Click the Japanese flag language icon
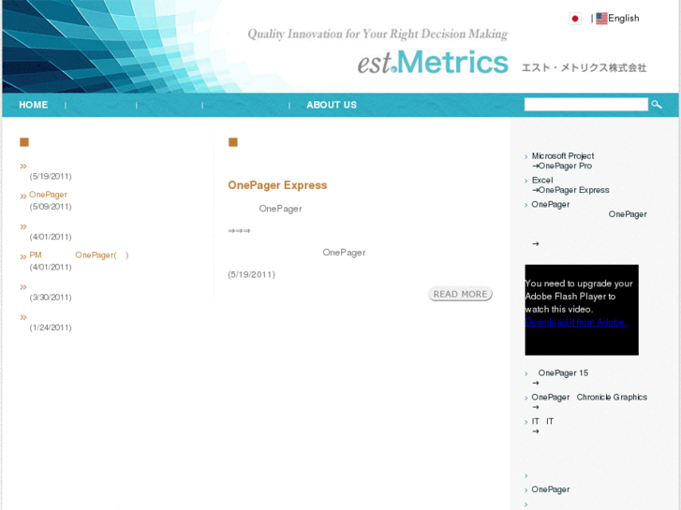This screenshot has height=510, width=681. click(575, 19)
